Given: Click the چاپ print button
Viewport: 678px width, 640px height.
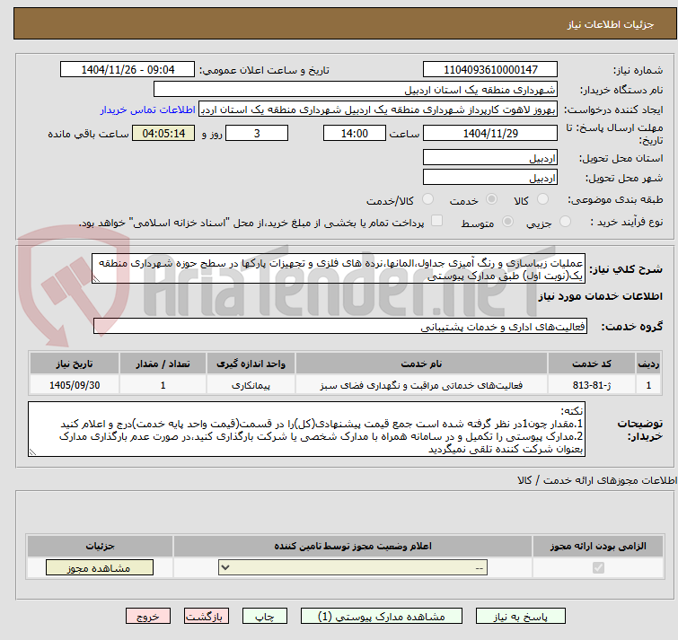Looking at the screenshot, I should pyautogui.click(x=265, y=617).
